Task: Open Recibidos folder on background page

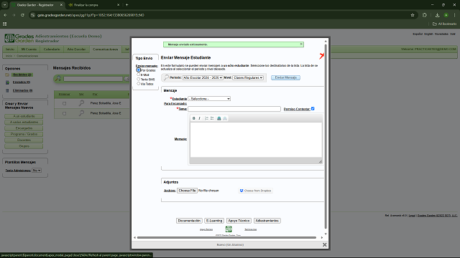Action: tap(22, 75)
